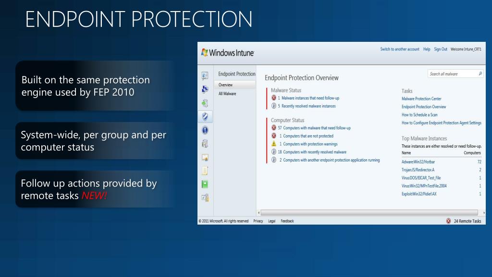Open How to Schedule a Scan link
Image resolution: width=492 pixels, height=277 pixels.
click(419, 115)
